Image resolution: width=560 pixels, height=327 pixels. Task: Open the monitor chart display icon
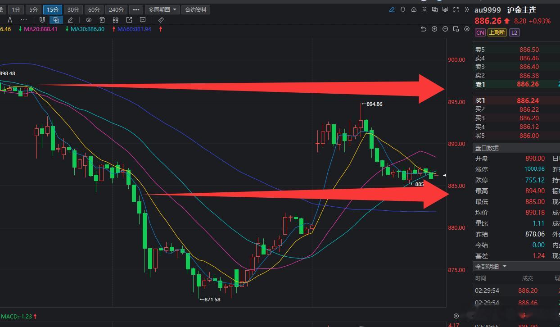(x=445, y=9)
